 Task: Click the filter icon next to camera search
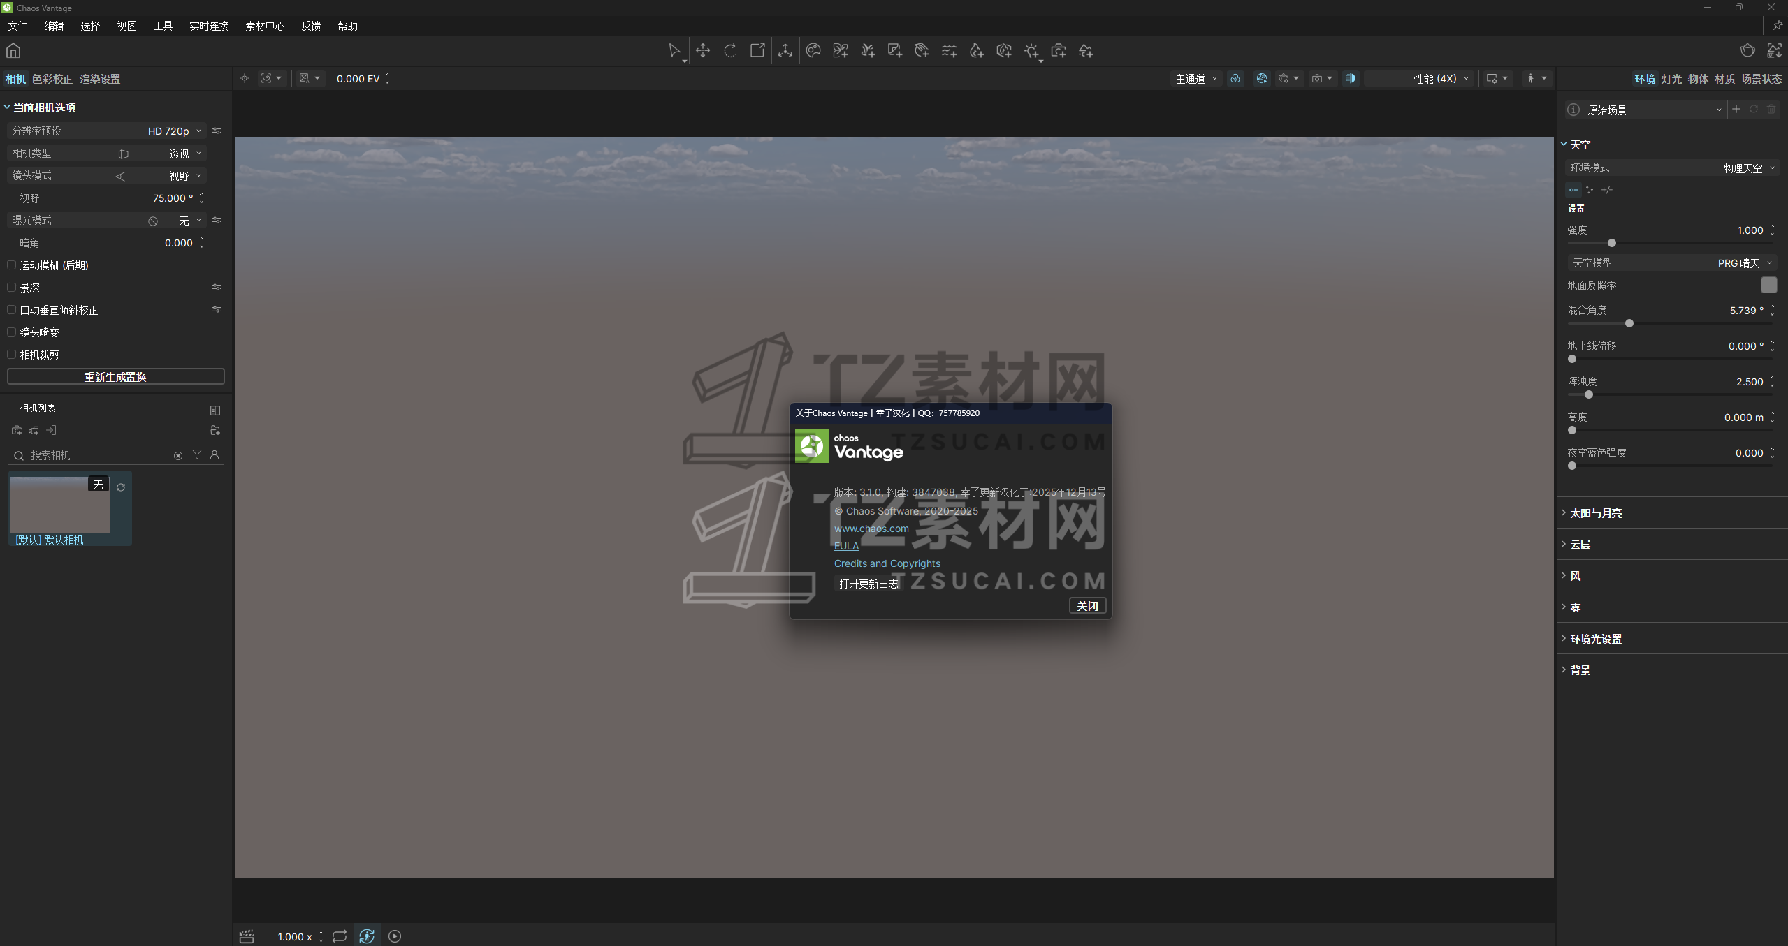pyautogui.click(x=198, y=454)
